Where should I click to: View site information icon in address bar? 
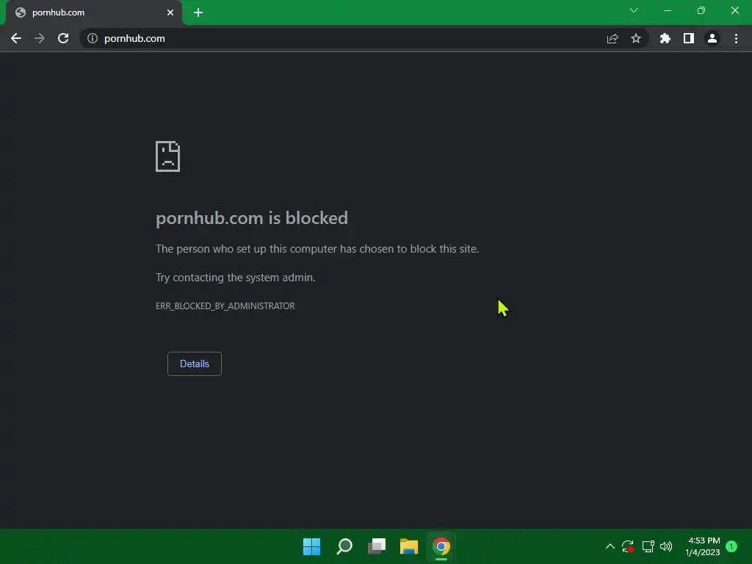(92, 38)
